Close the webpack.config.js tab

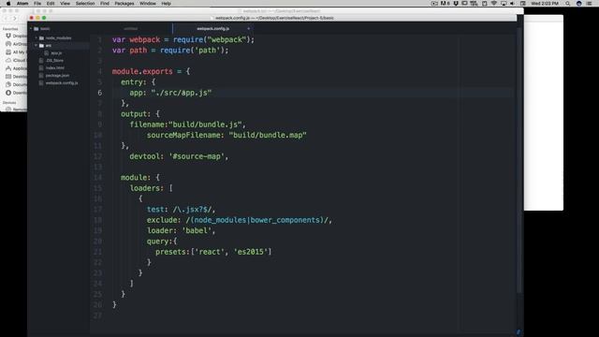click(248, 29)
